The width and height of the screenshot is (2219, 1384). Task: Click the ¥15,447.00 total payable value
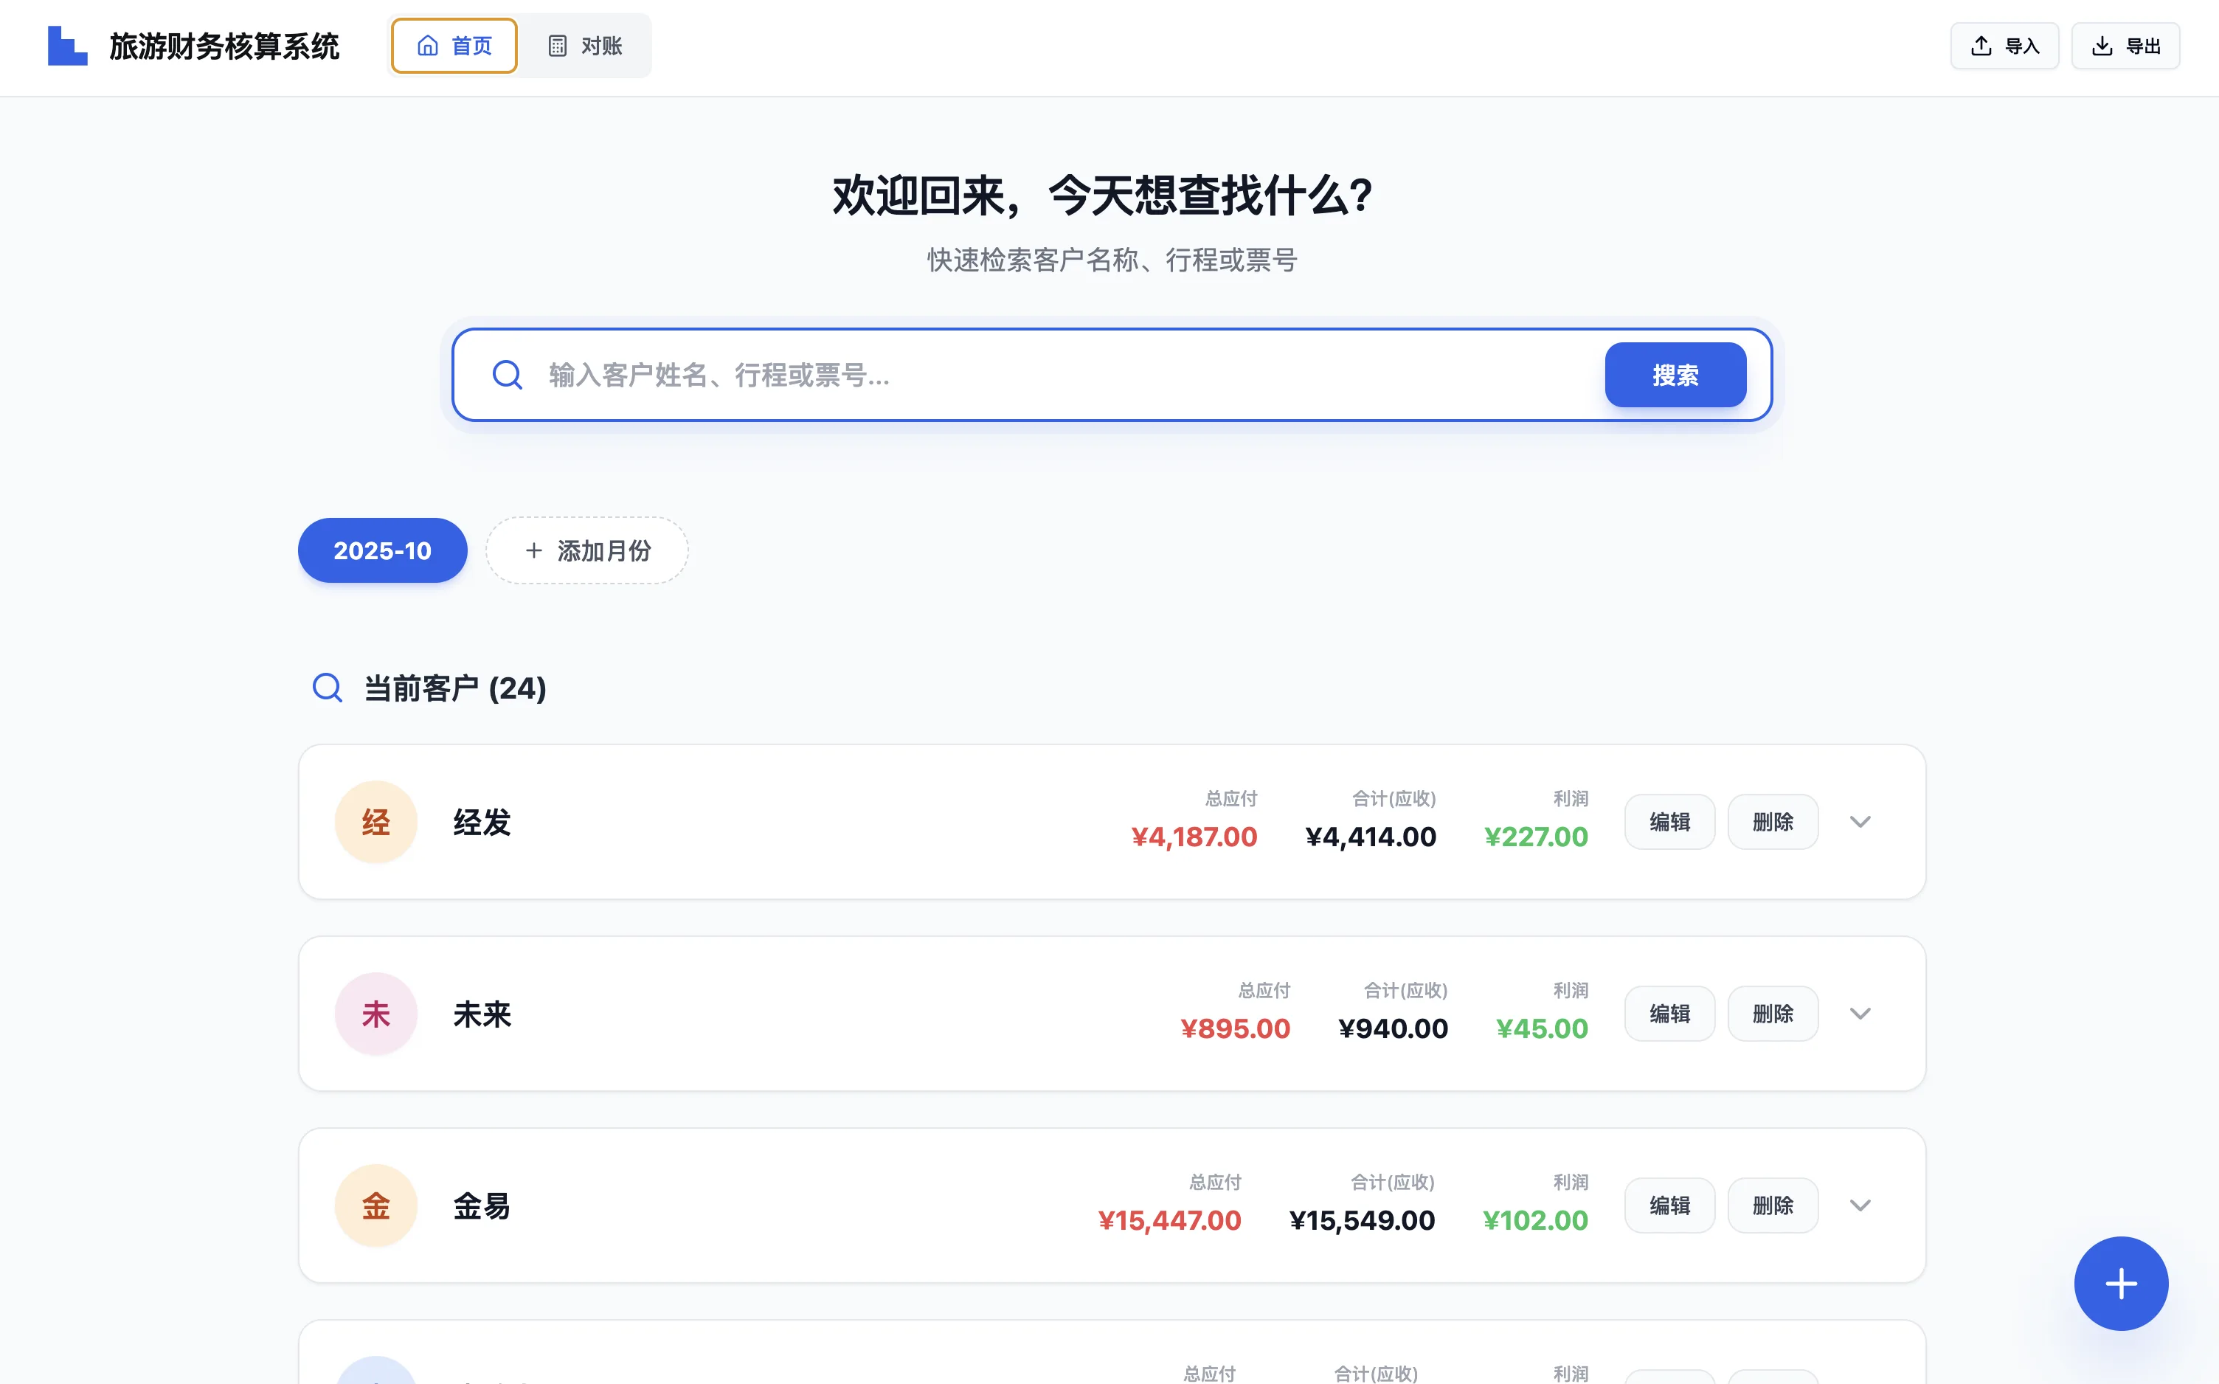pyautogui.click(x=1169, y=1220)
